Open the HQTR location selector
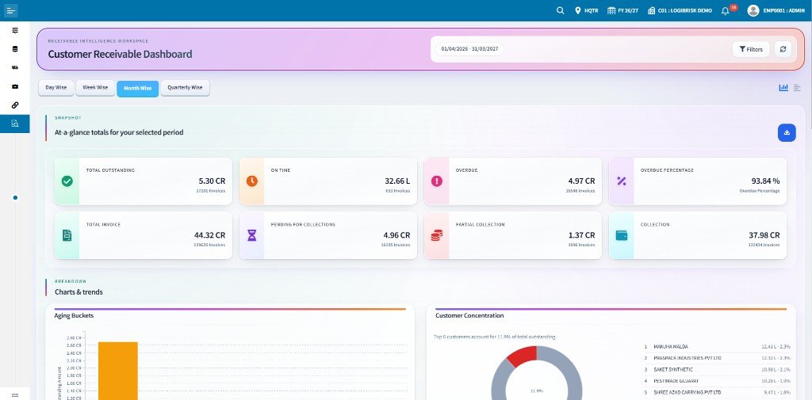Viewport: 812px width, 400px height. [x=586, y=10]
